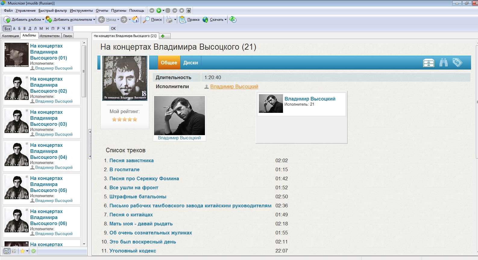
Task: Click the Pravka clipboard edit icon
Action: (182, 20)
